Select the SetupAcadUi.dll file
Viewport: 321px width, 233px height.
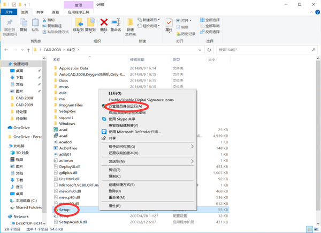(73, 222)
